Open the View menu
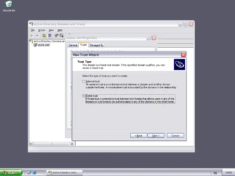This screenshot has height=176, width=235. (51, 30)
